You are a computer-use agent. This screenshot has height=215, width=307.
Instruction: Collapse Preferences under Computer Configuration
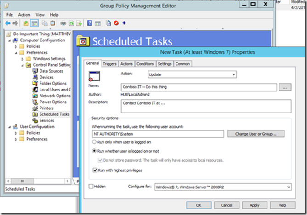pyautogui.click(x=16, y=53)
